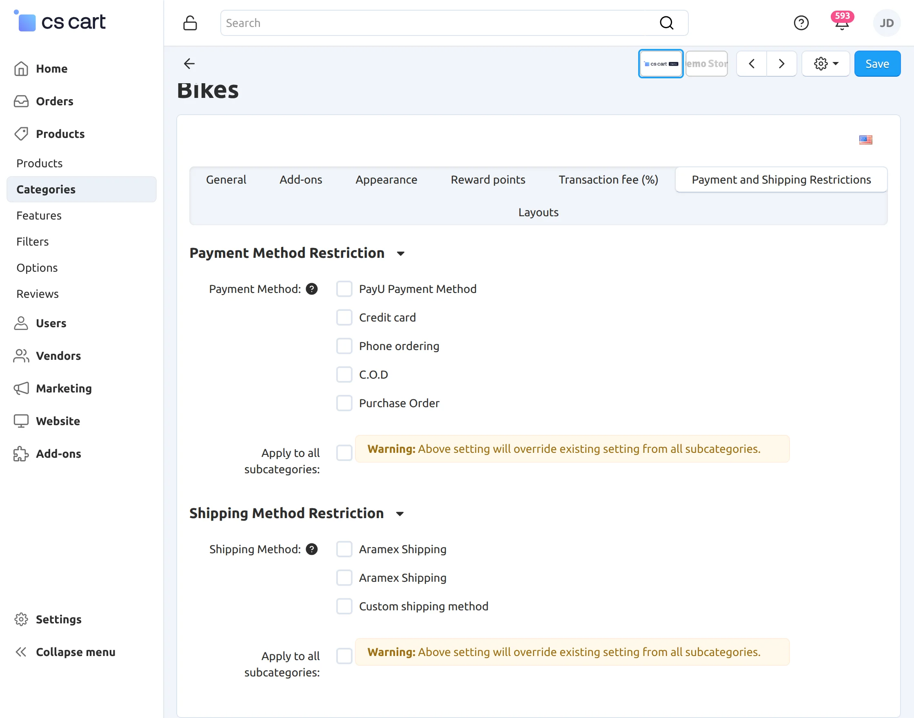Viewport: 914px width, 718px height.
Task: Enable payment apply to all subcategories
Action: click(x=344, y=453)
